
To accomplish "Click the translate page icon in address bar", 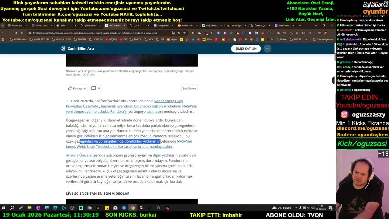I will tap(173, 33).
